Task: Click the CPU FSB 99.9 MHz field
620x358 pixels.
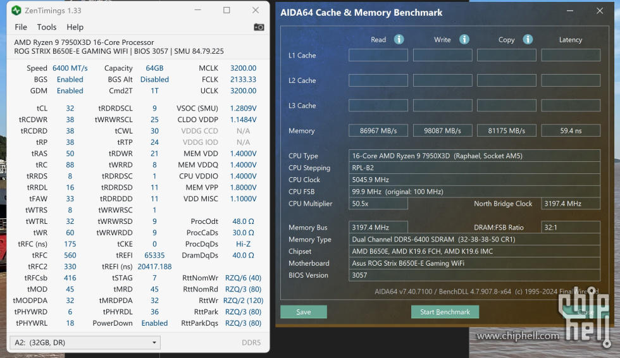Action: point(474,192)
